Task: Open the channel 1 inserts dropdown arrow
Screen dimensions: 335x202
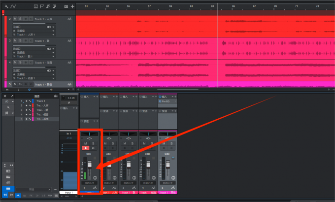Action: pos(94,97)
